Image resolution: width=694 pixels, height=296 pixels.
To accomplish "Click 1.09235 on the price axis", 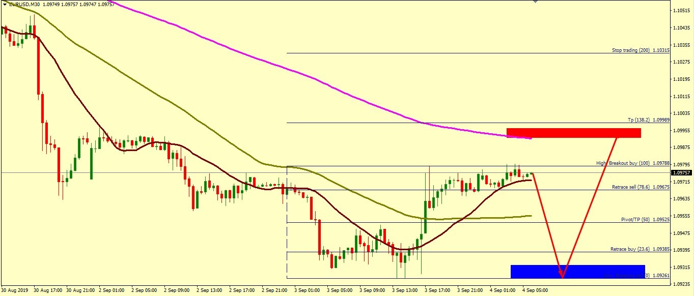I will (x=682, y=284).
